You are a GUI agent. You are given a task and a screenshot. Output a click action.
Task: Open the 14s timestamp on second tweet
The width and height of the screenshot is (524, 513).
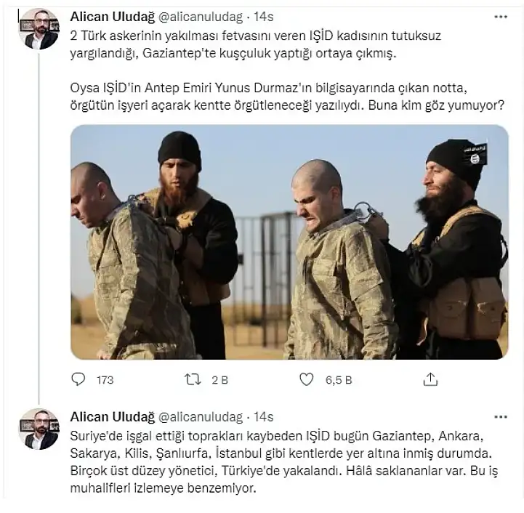pos(264,417)
